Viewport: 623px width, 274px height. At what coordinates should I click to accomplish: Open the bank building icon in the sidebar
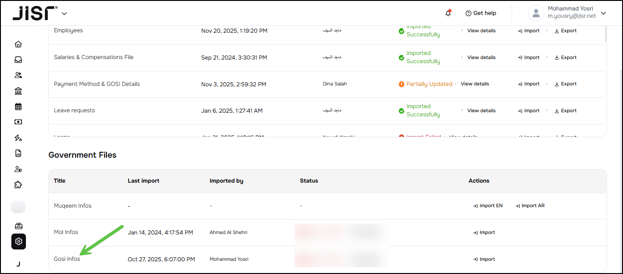(18, 91)
